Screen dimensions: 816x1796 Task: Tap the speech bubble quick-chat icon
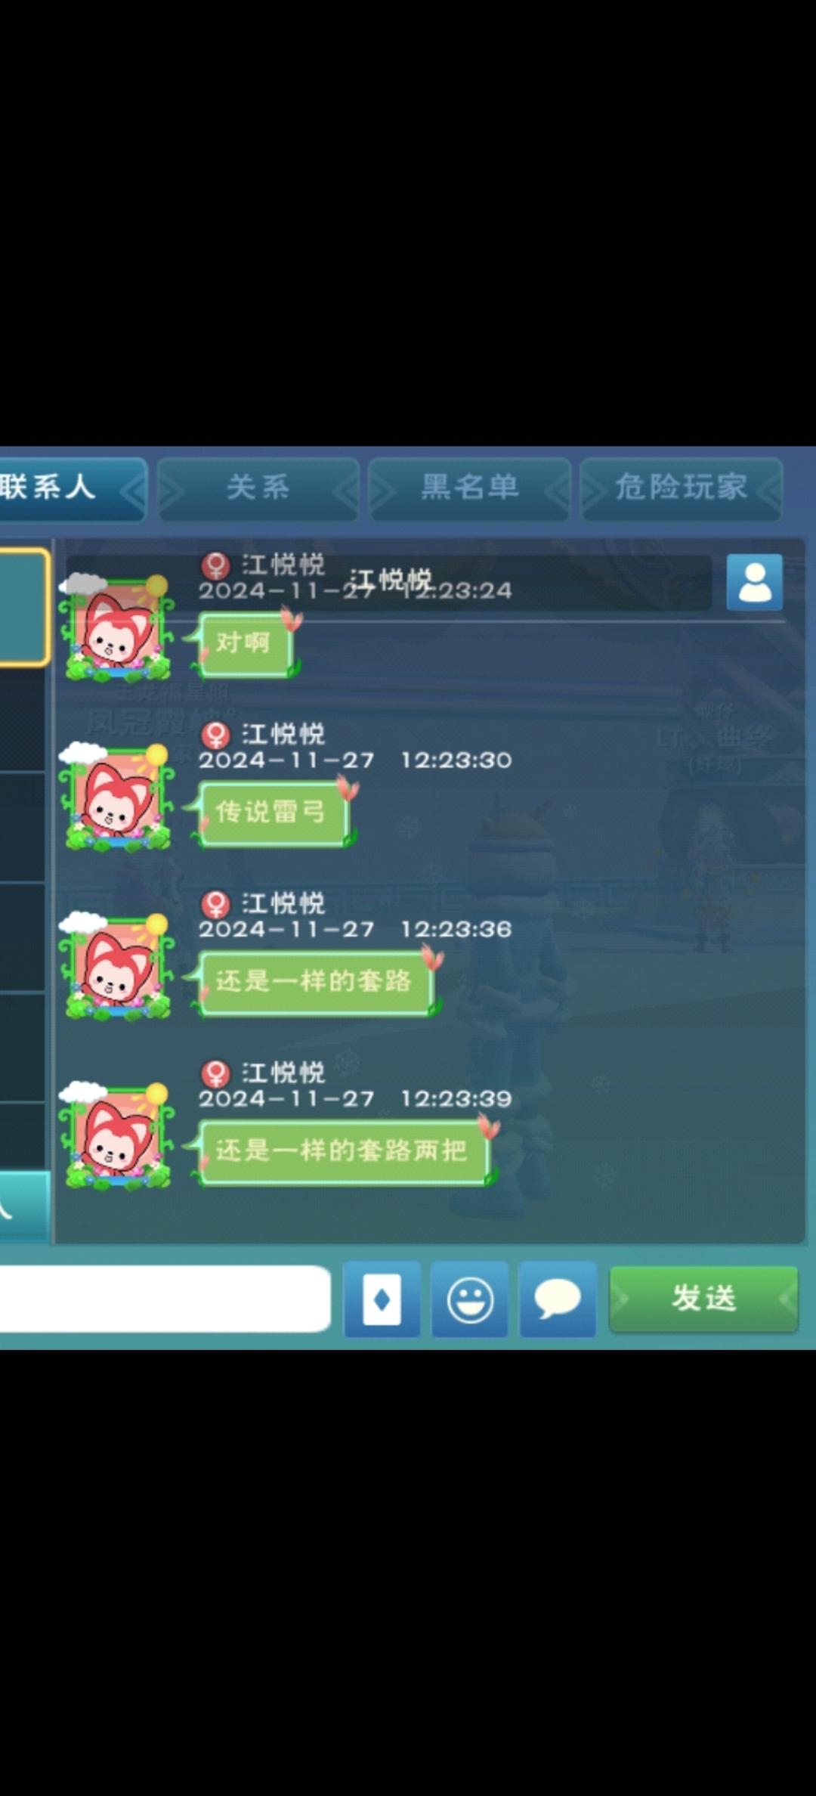click(x=558, y=1299)
